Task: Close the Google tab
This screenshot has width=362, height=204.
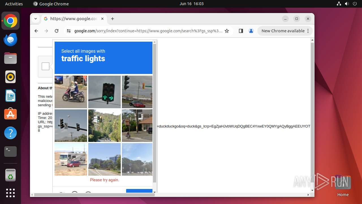Action: tap(102, 19)
